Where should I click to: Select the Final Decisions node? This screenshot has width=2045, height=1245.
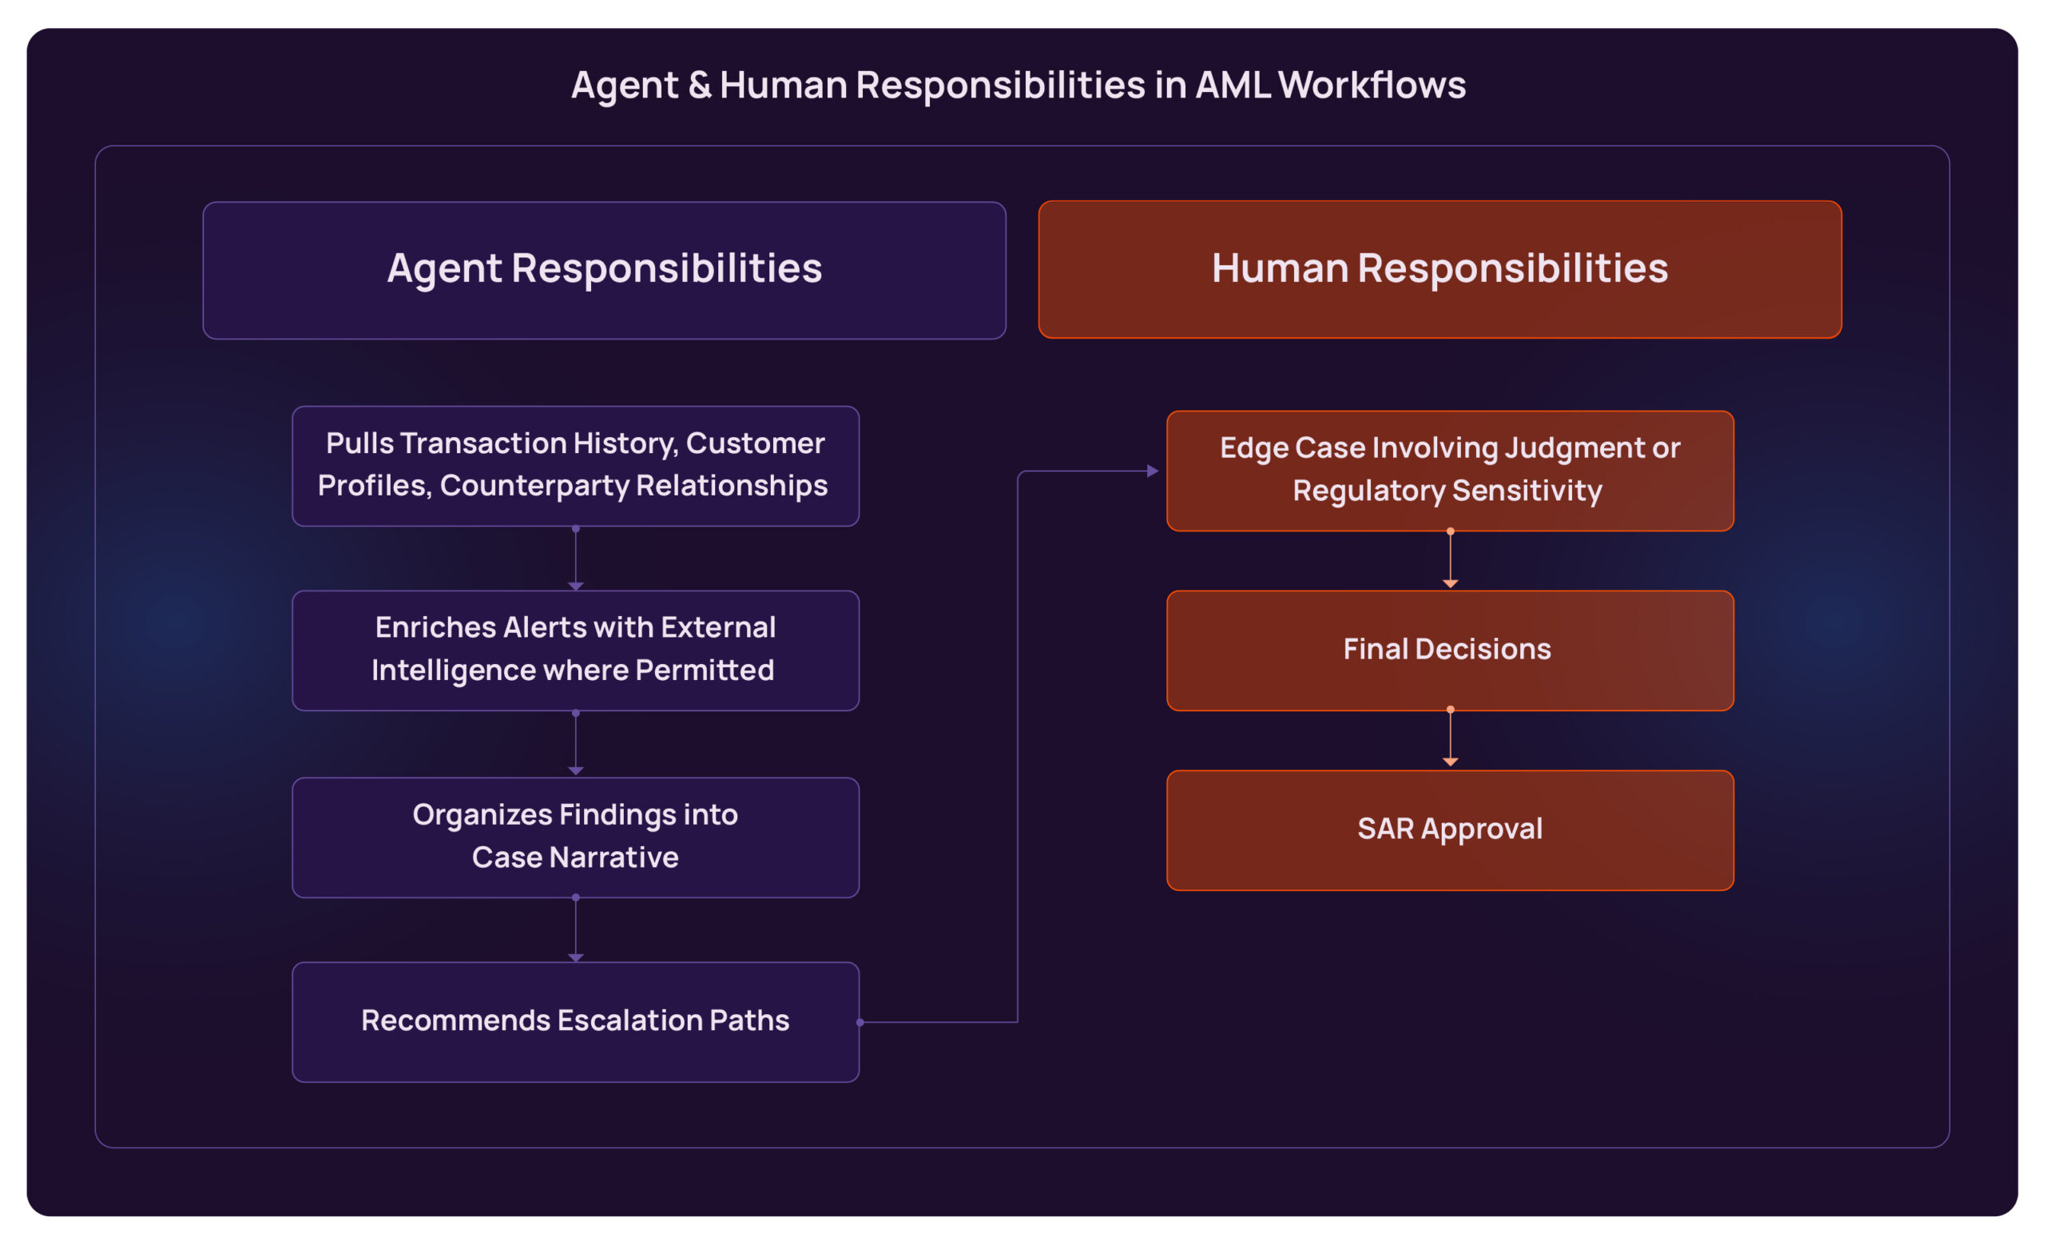(1449, 650)
